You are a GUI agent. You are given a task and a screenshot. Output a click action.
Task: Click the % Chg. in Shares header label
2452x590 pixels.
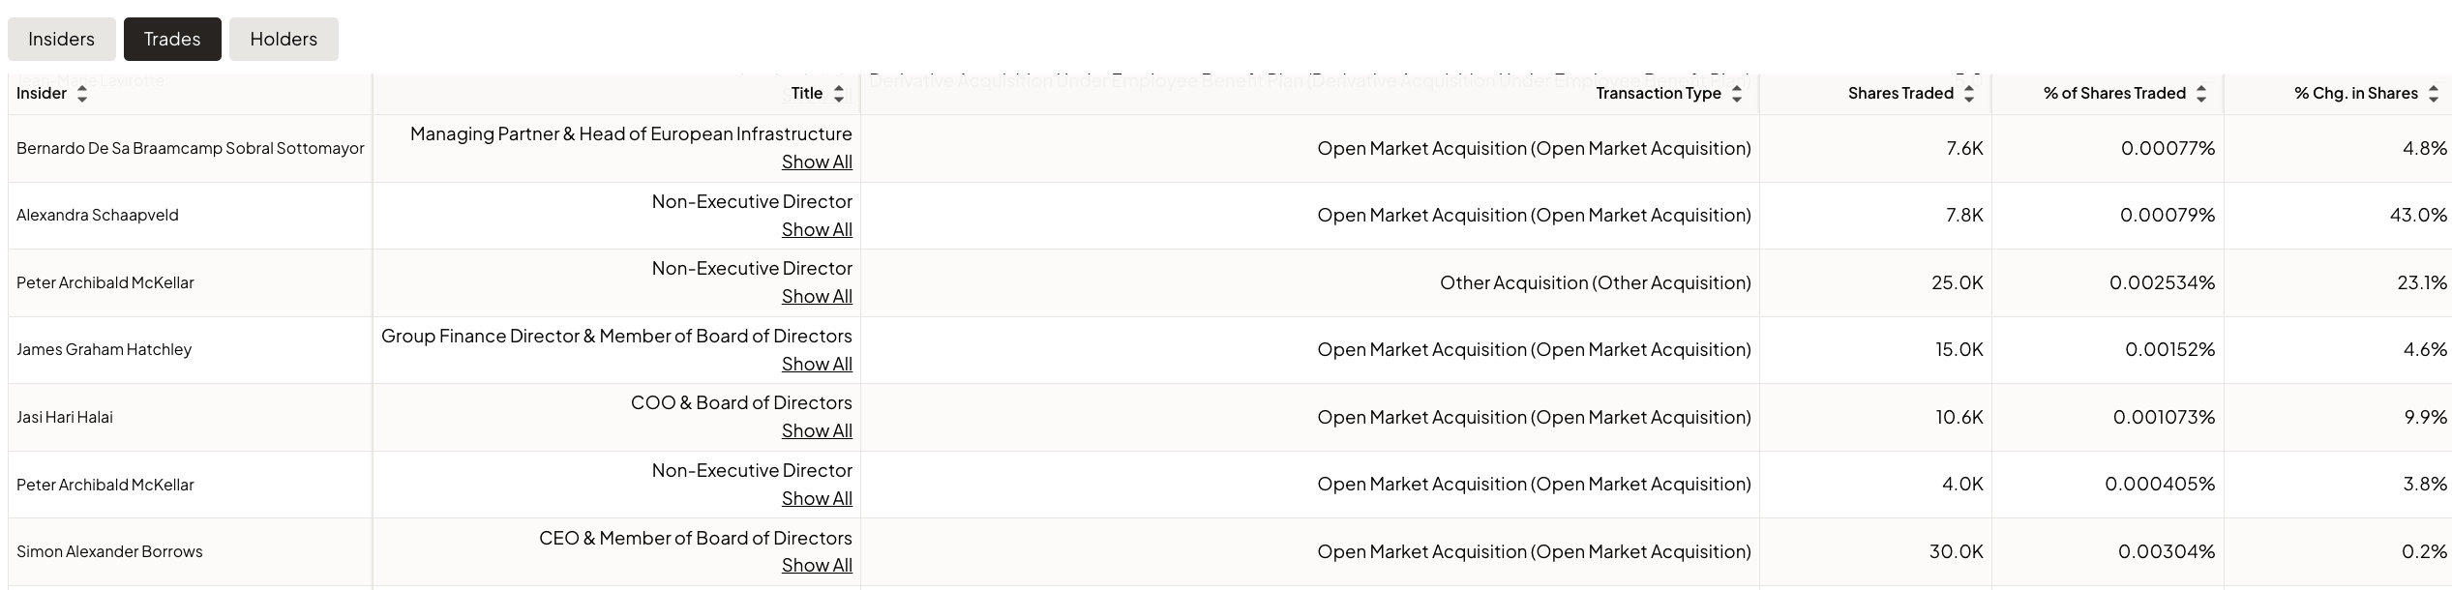coord(2356,93)
